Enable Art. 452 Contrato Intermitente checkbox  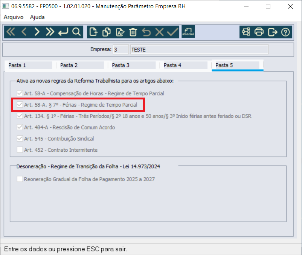click(20, 150)
